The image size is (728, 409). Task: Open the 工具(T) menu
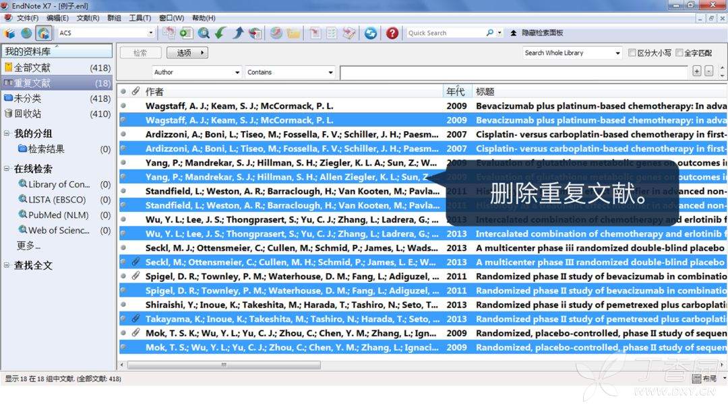point(140,18)
